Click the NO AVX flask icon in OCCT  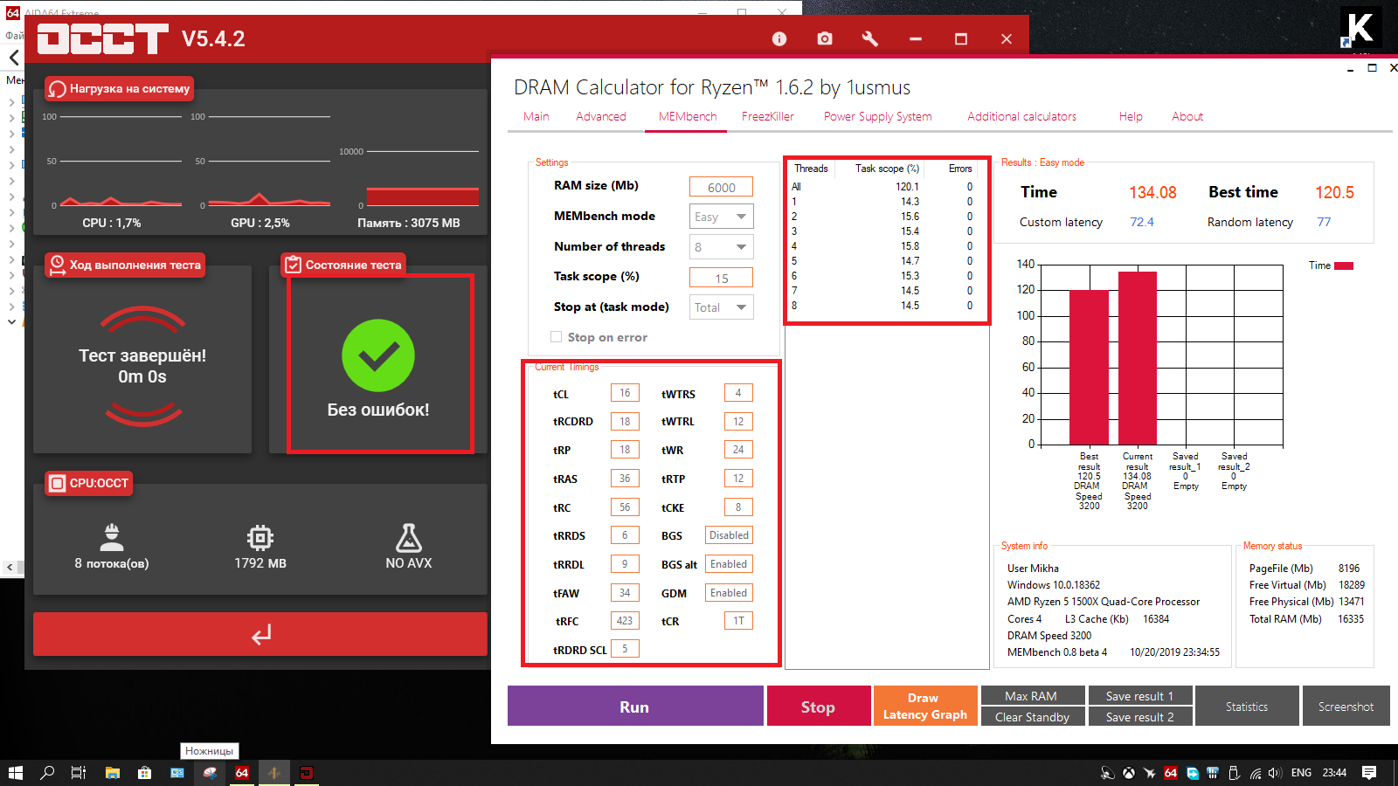[409, 537]
